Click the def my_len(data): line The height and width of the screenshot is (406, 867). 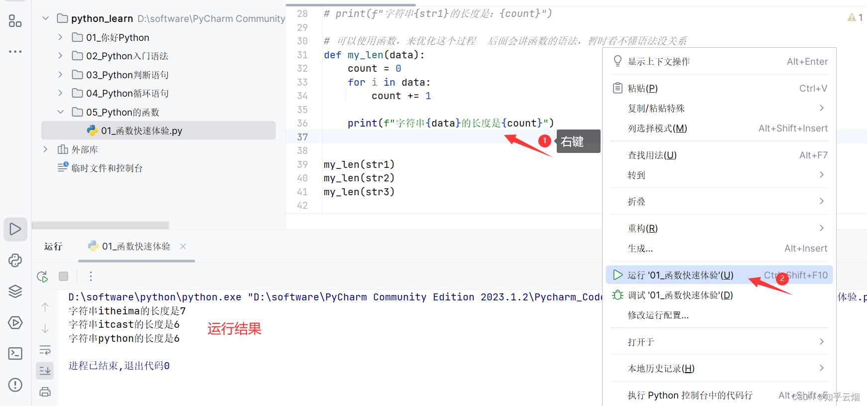point(374,55)
